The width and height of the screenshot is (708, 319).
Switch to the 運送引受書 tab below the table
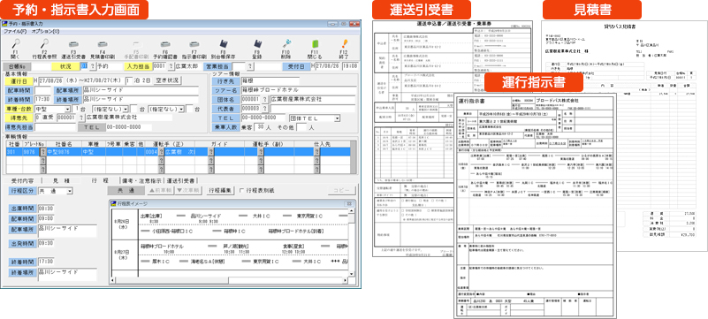(180, 180)
